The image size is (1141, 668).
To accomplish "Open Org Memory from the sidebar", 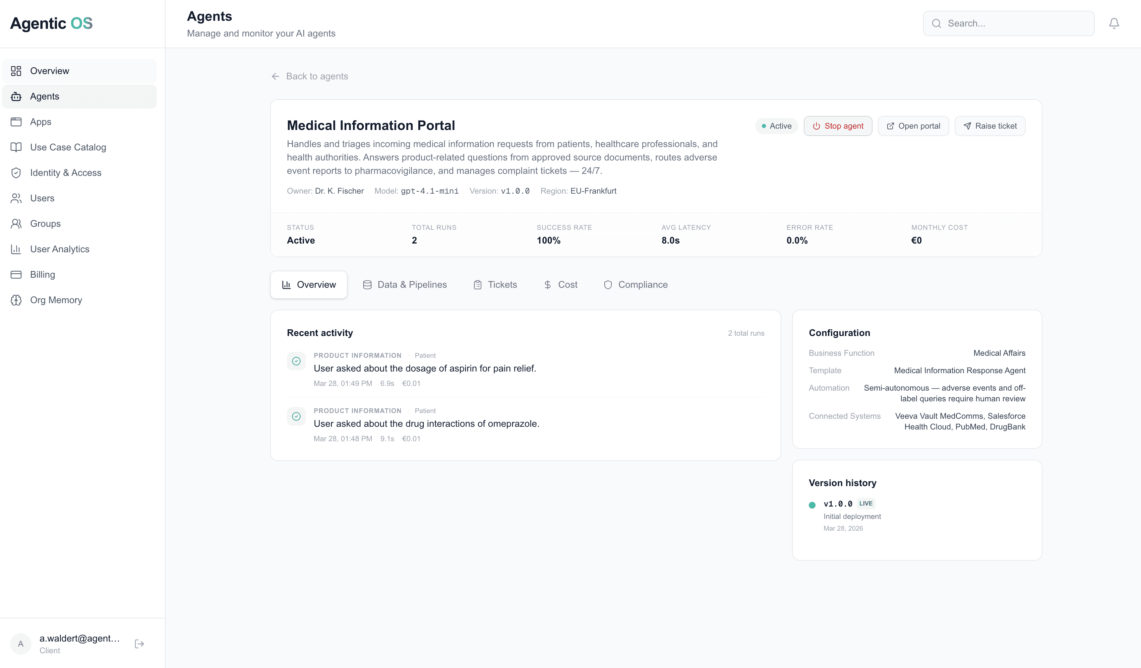I will coord(56,300).
